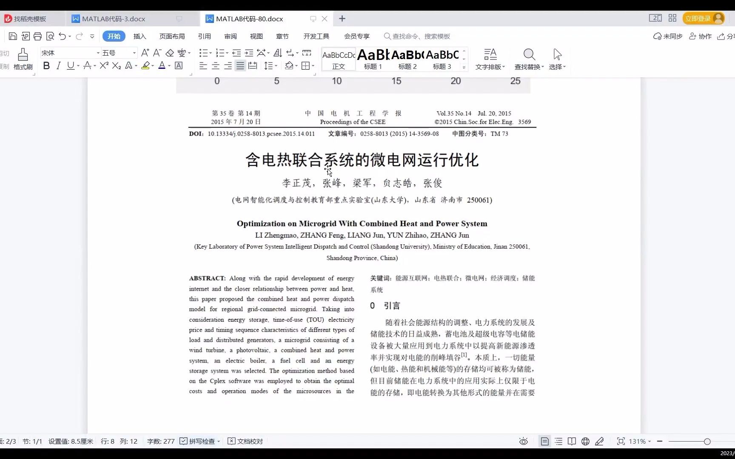Open the line spacing dropdown

(x=271, y=65)
